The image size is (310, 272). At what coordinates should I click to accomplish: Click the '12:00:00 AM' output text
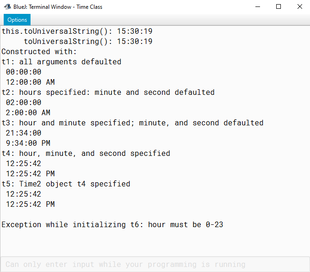(30, 82)
